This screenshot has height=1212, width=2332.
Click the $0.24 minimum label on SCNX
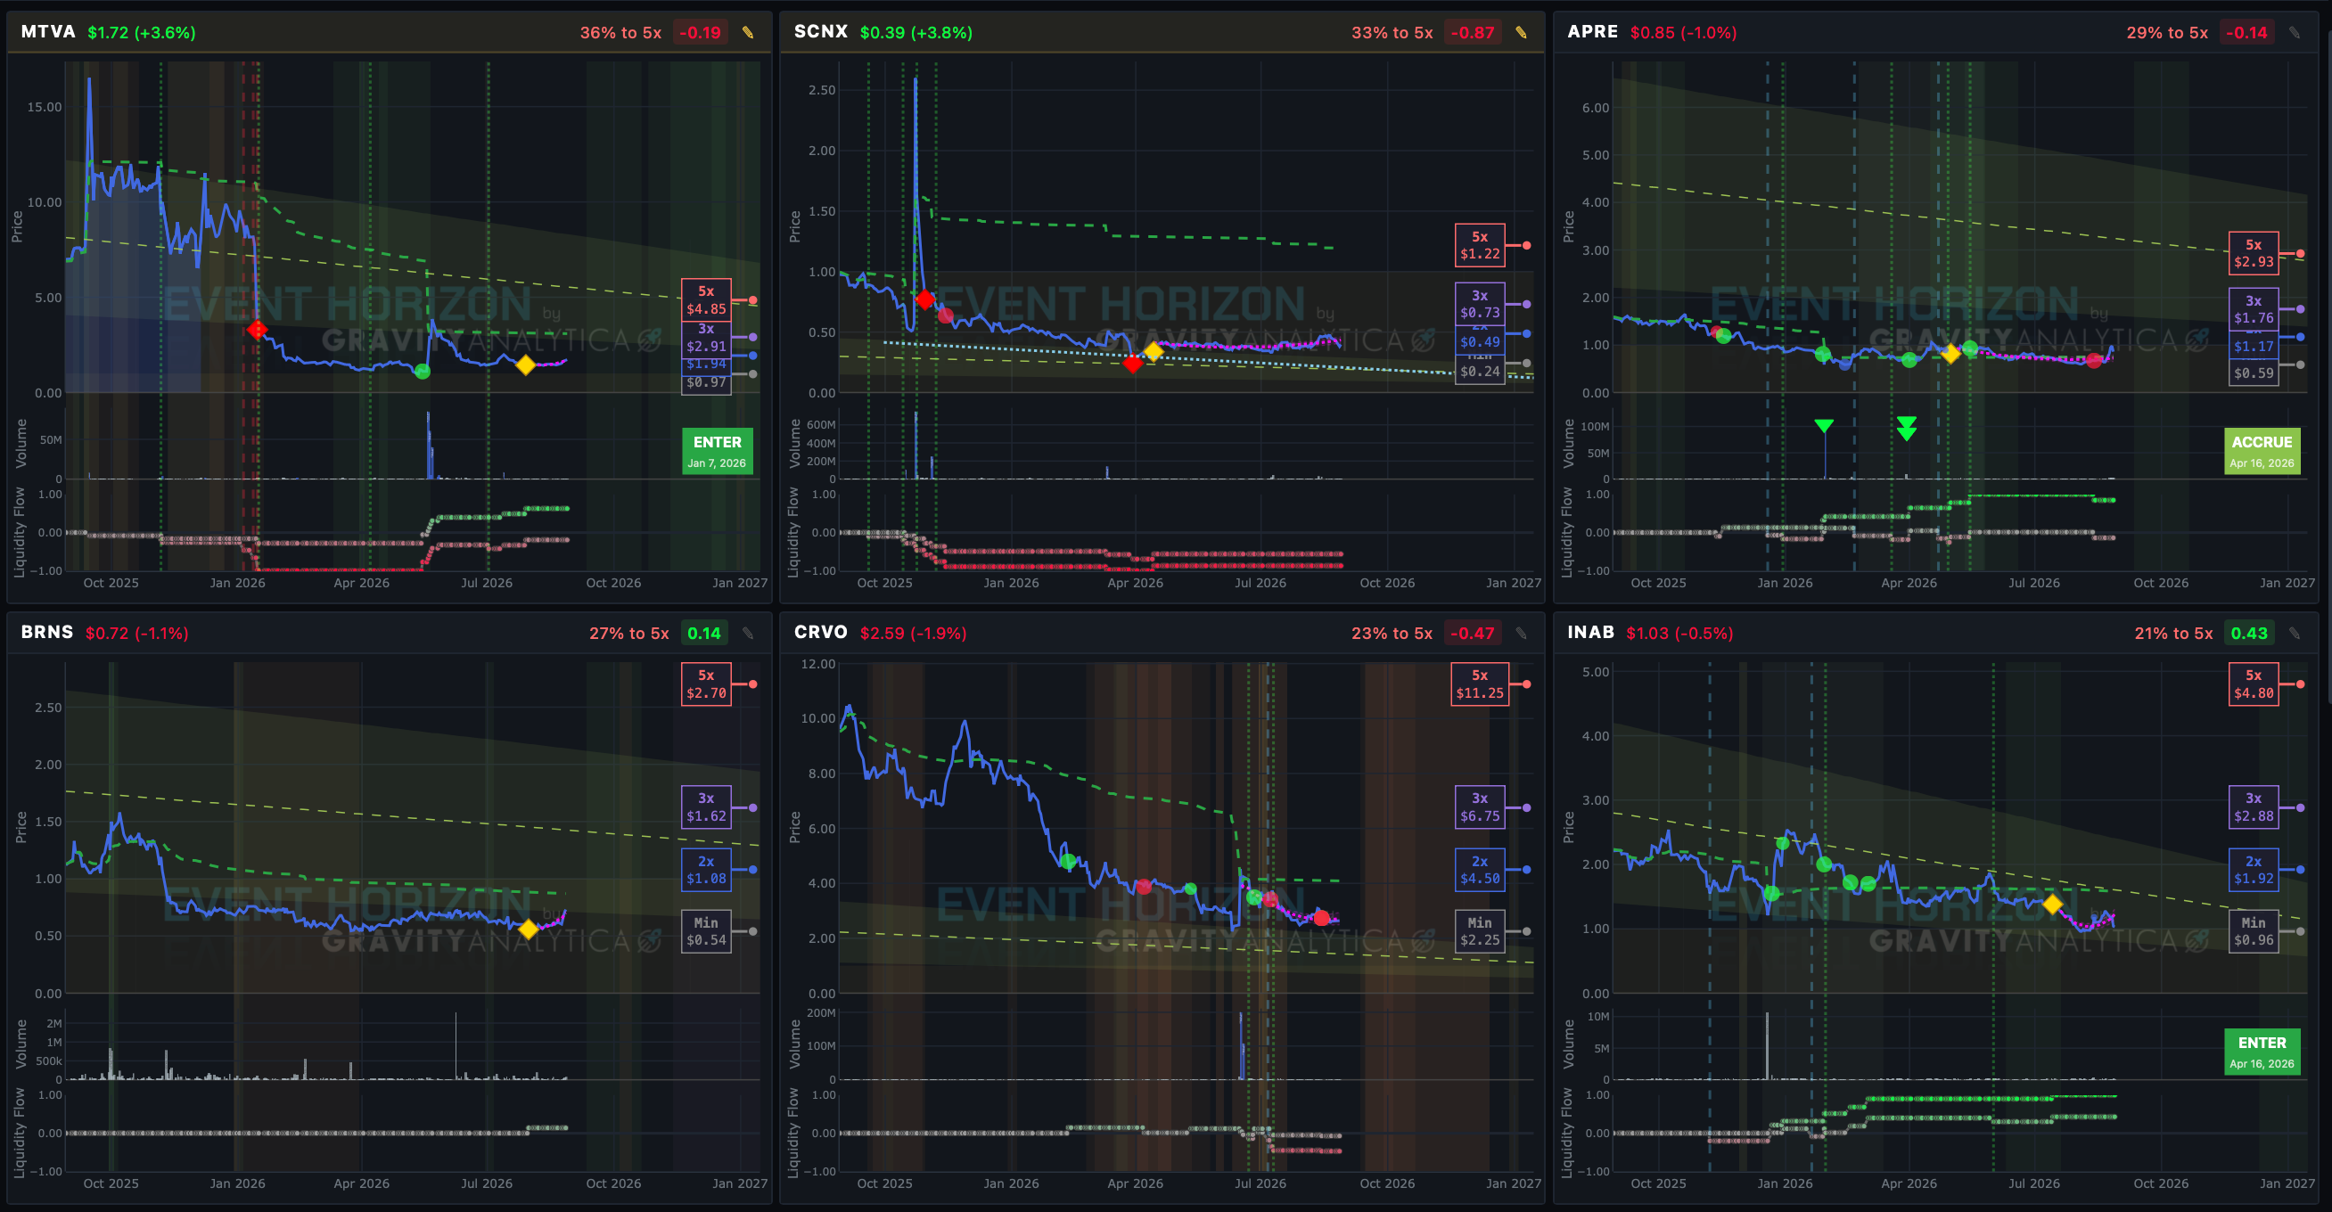tap(1479, 371)
